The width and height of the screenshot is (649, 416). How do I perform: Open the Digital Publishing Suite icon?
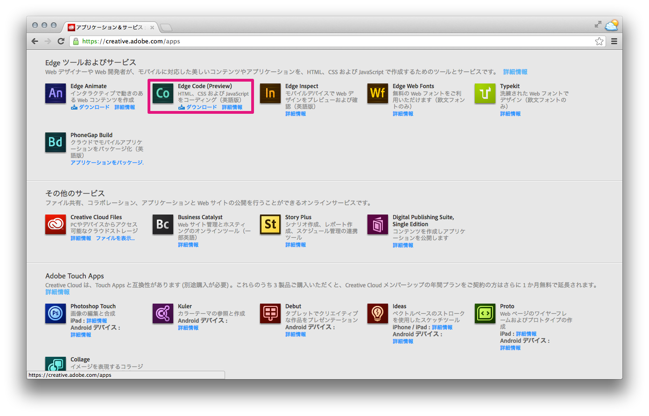[377, 224]
